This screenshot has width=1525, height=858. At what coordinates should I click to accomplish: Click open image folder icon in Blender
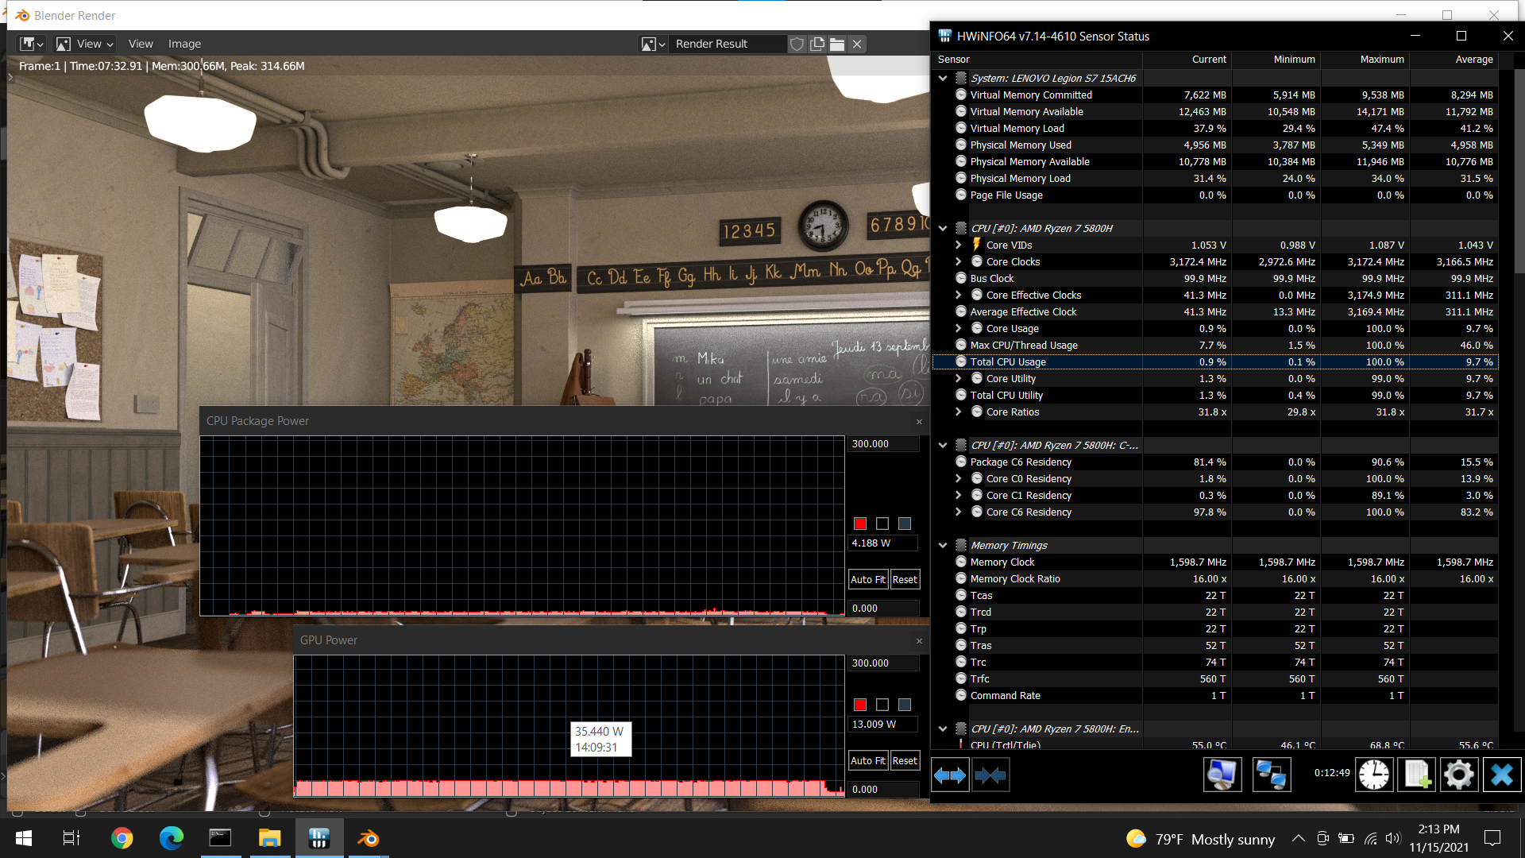tap(837, 44)
